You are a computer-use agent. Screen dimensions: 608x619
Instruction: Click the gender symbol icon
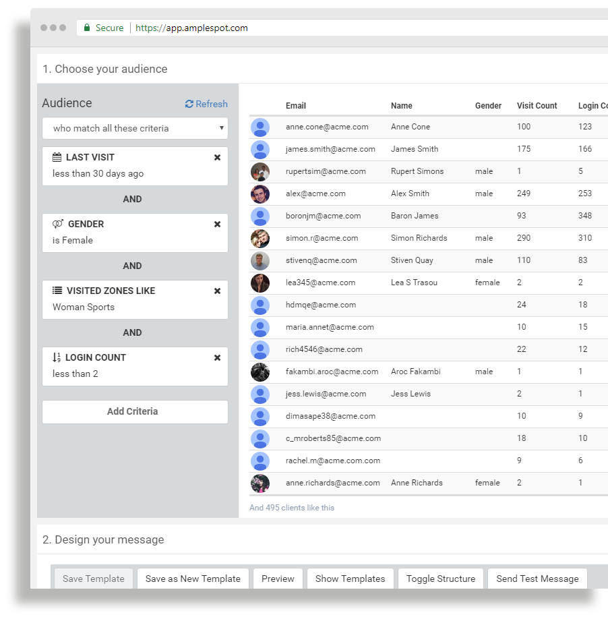coord(58,224)
